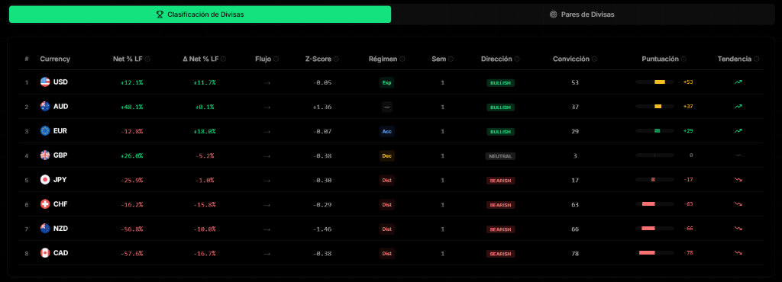Image resolution: width=782 pixels, height=282 pixels.
Task: Click the BULLISH badge in AUD row
Action: click(x=500, y=107)
